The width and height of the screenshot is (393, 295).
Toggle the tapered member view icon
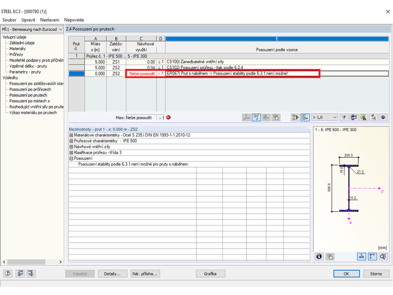point(256,117)
